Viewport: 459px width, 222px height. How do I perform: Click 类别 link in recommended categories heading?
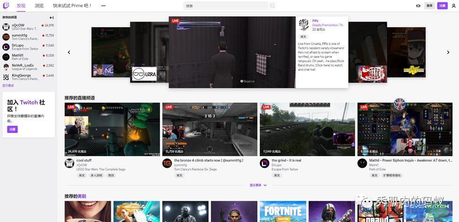(x=82, y=196)
